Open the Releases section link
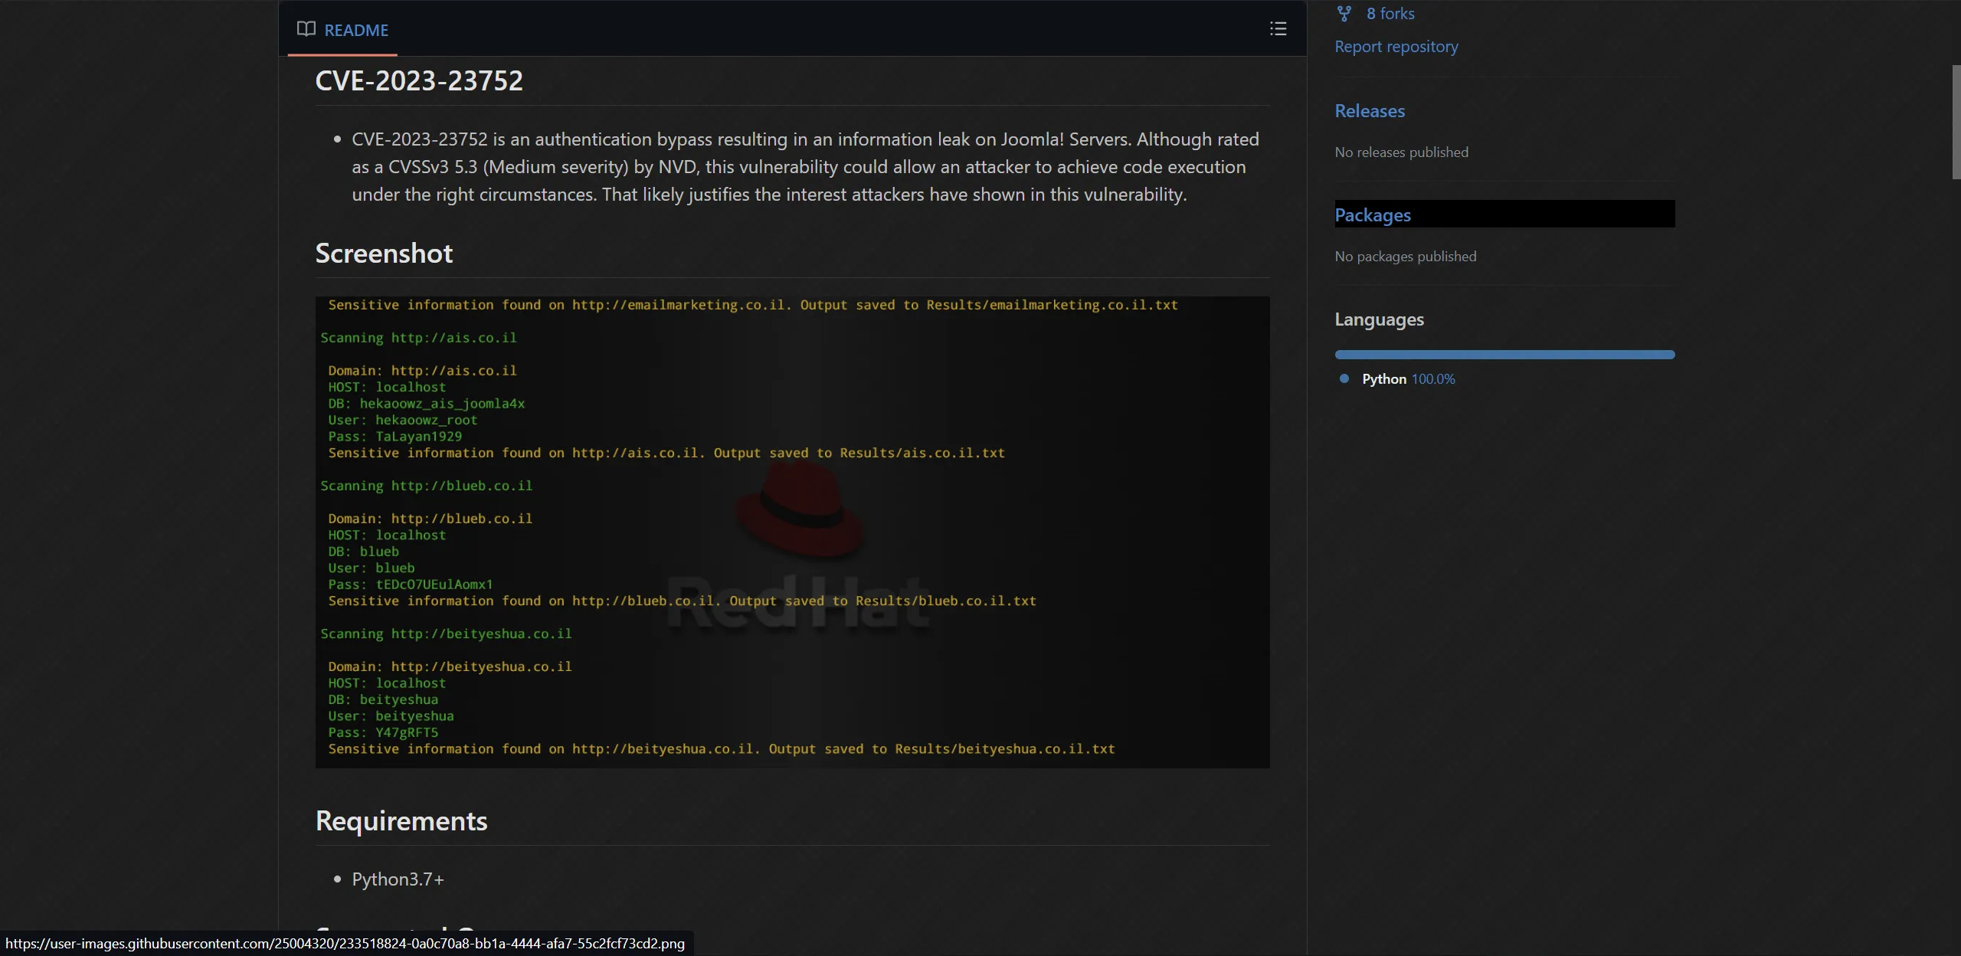This screenshot has height=956, width=1961. (1370, 111)
